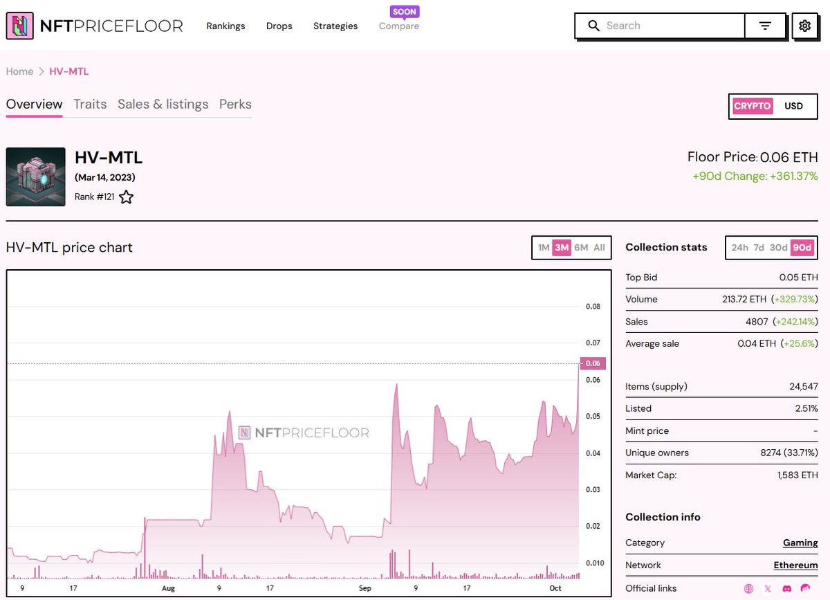Viewport: 830px width, 600px height.
Task: Click the Home breadcrumb link
Action: (19, 71)
